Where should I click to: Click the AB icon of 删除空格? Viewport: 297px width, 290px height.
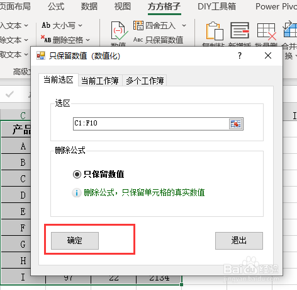click(x=46, y=39)
